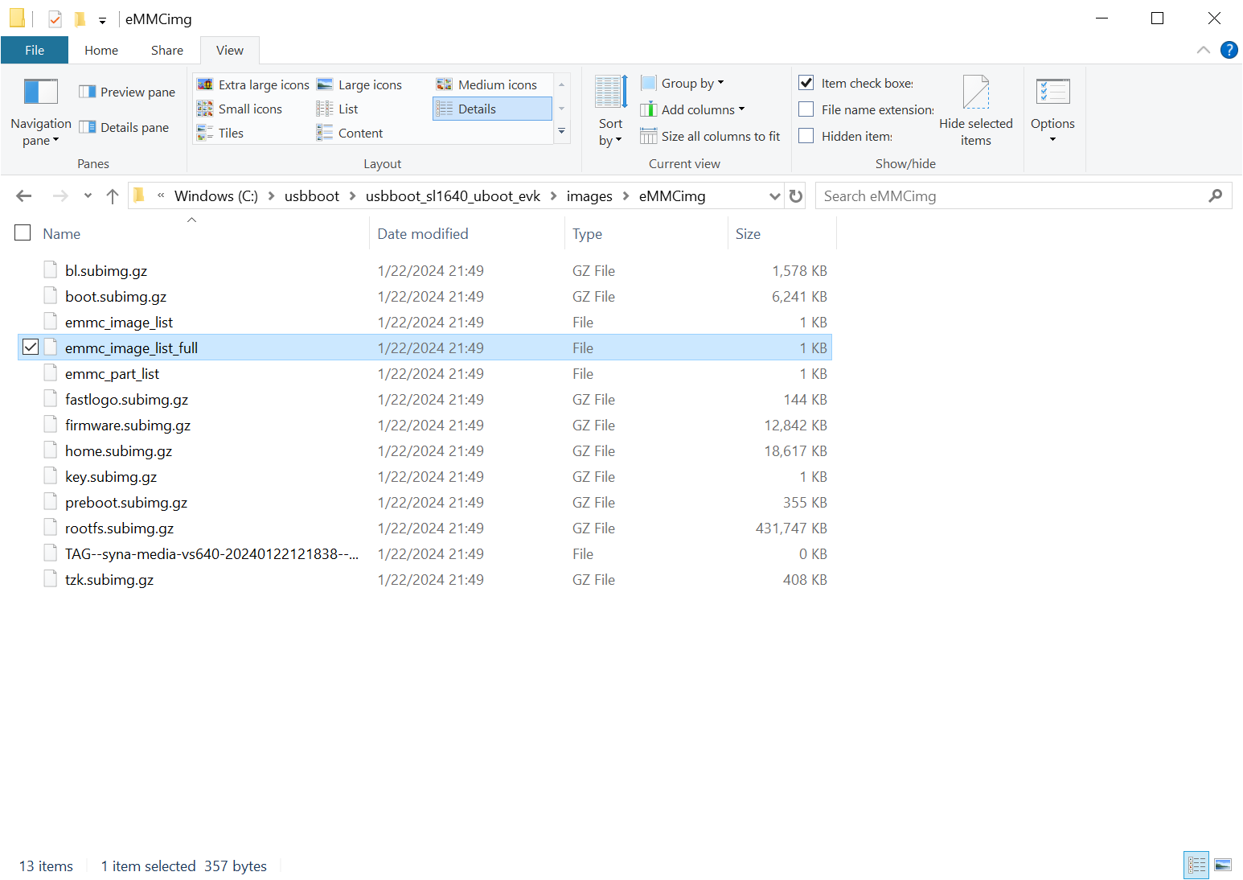Select Tiles layout view

coord(230,134)
